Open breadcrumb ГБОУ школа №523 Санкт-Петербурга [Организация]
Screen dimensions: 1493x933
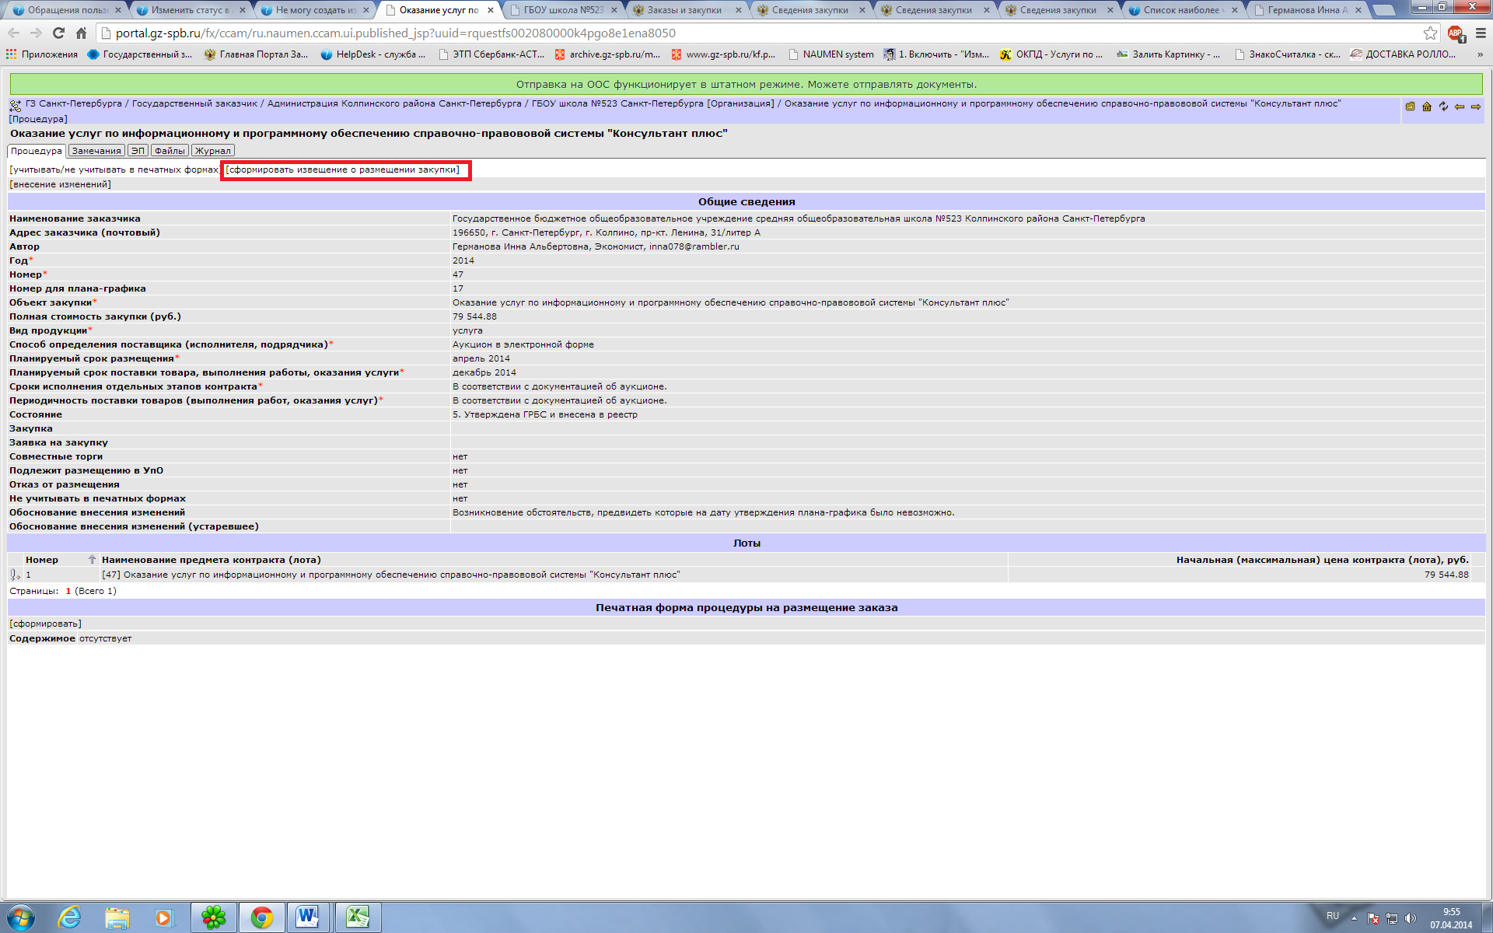(652, 103)
